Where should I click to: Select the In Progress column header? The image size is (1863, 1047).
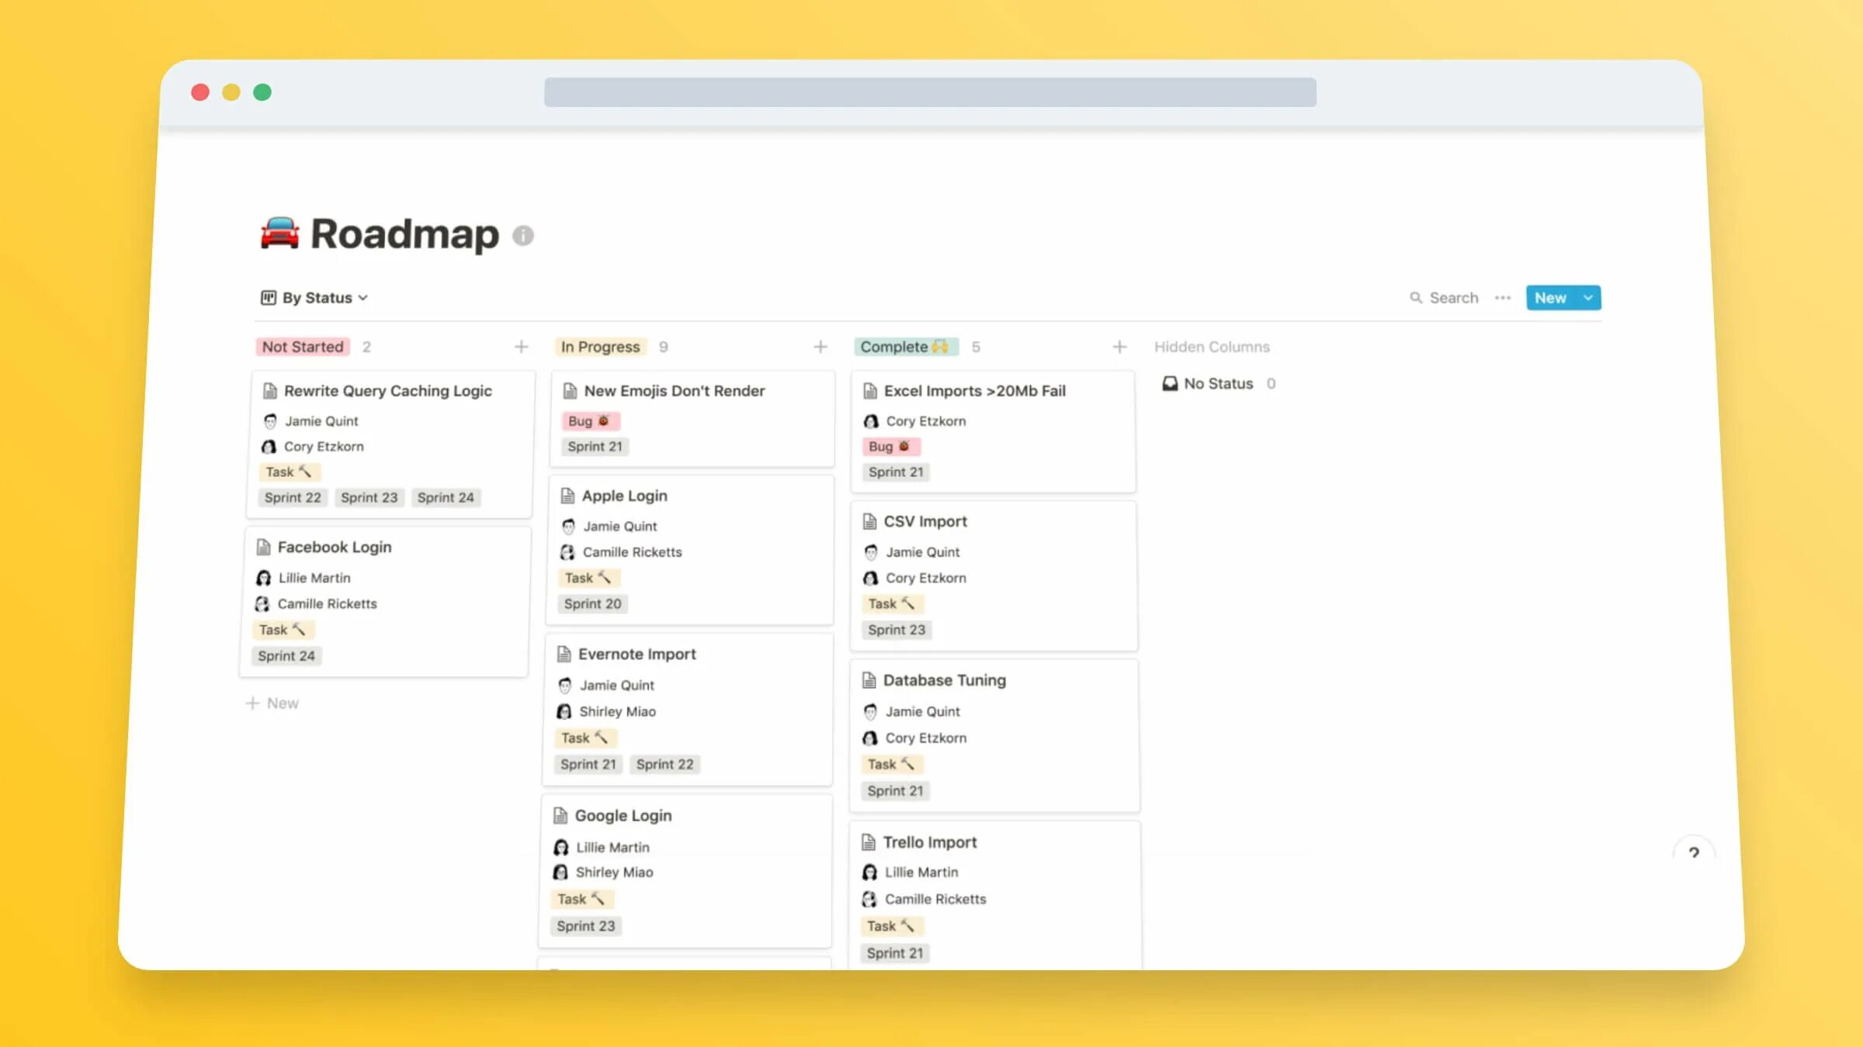point(600,347)
